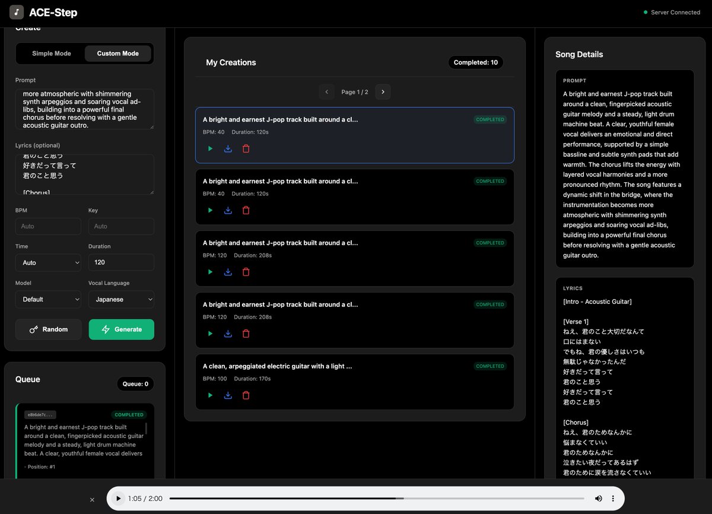Screen dimensions: 712x514
Task: Open the Time signature dropdown
Action: tap(48, 262)
